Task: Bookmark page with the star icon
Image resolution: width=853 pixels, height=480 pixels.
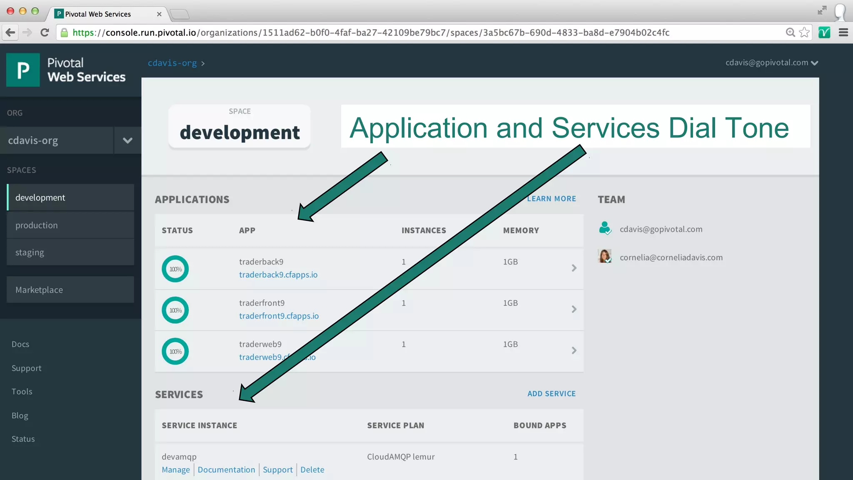Action: tap(804, 32)
